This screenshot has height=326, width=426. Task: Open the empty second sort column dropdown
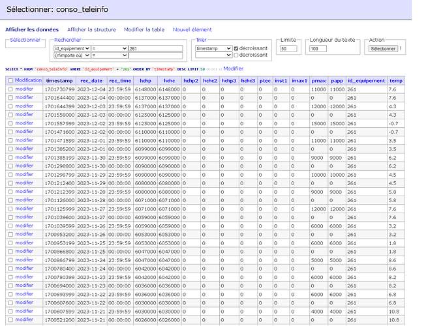[x=213, y=56]
